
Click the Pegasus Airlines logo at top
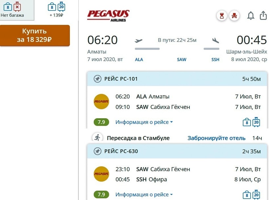pos(108,15)
